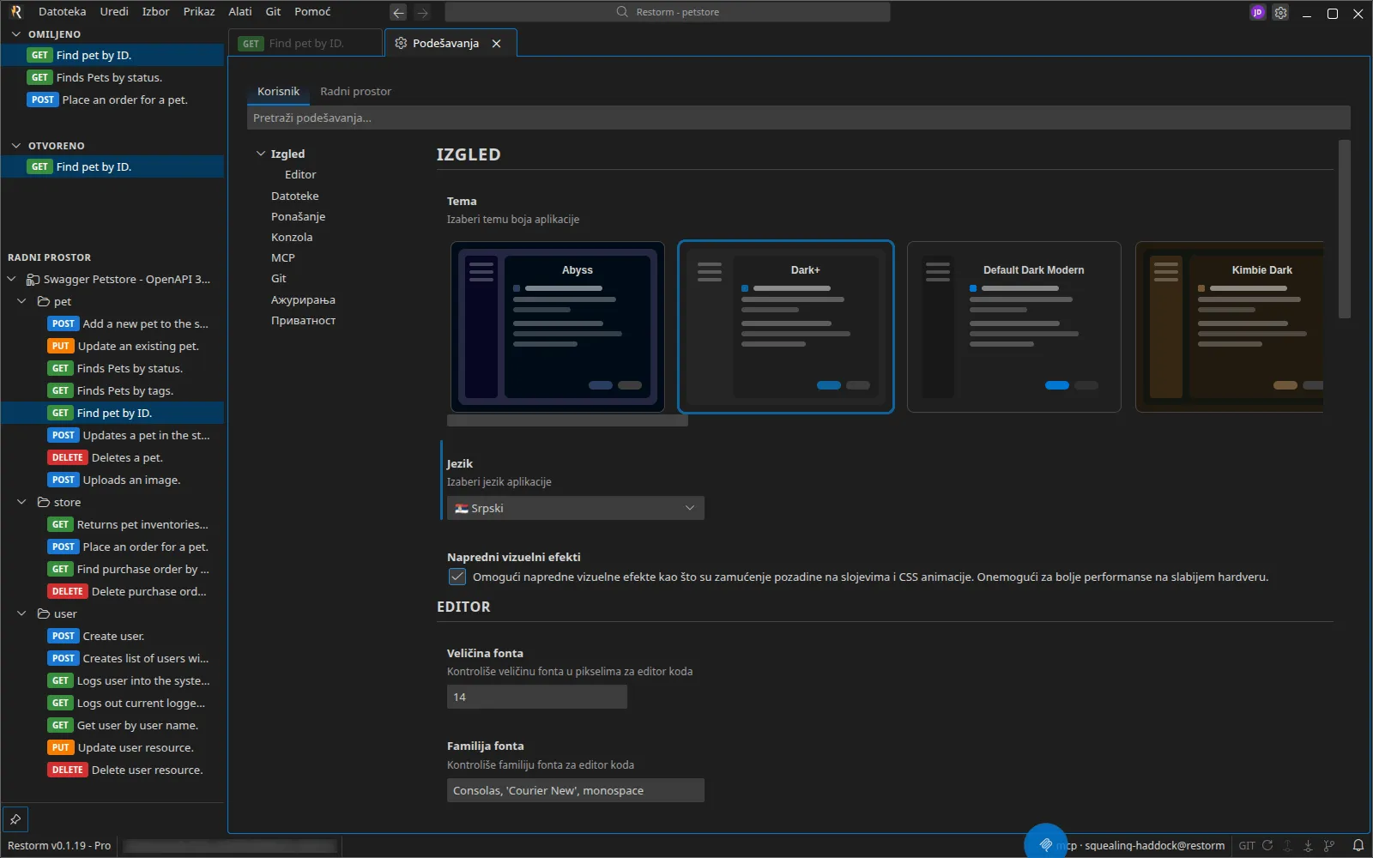Viewport: 1373px width, 858px height.
Task: Collapse the store folder chevron
Action: coord(22,502)
